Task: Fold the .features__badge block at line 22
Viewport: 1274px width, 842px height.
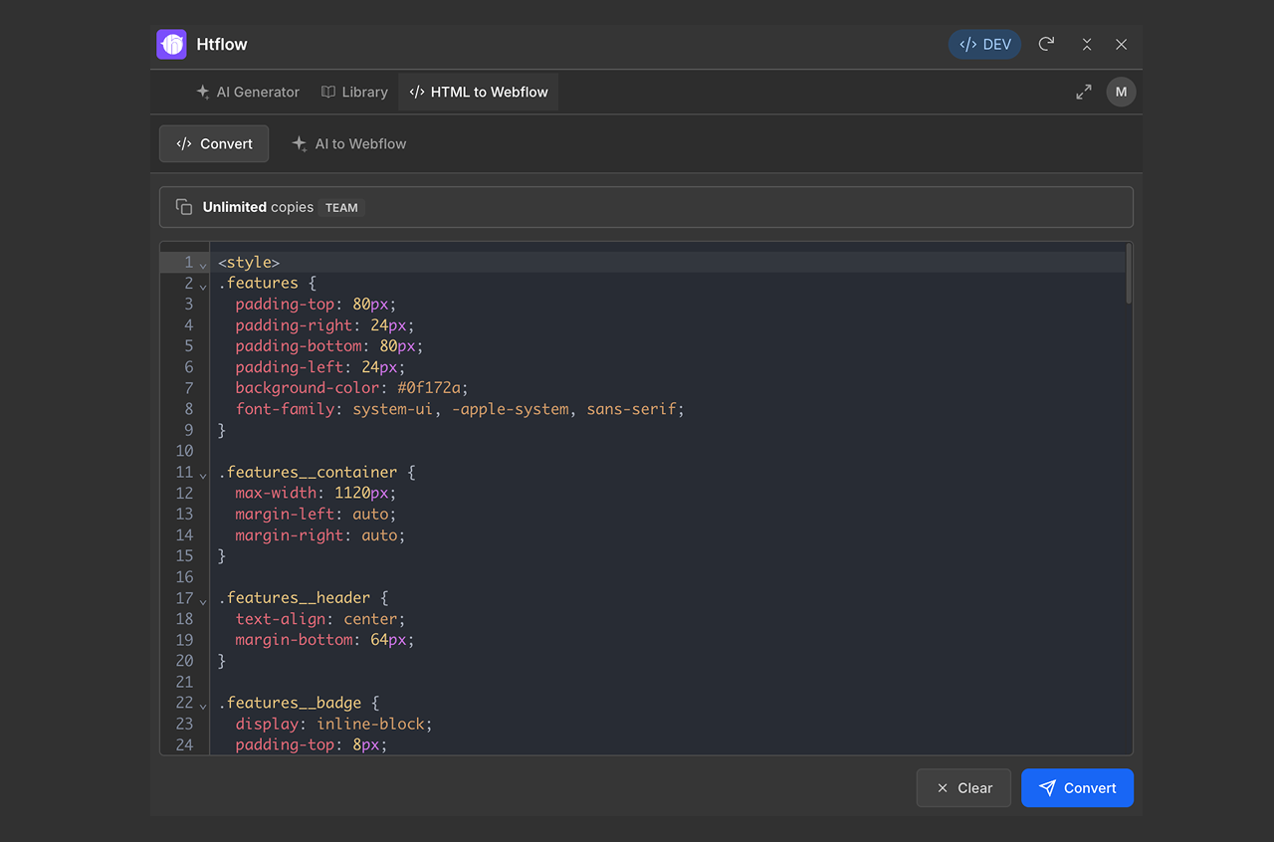Action: point(203,705)
